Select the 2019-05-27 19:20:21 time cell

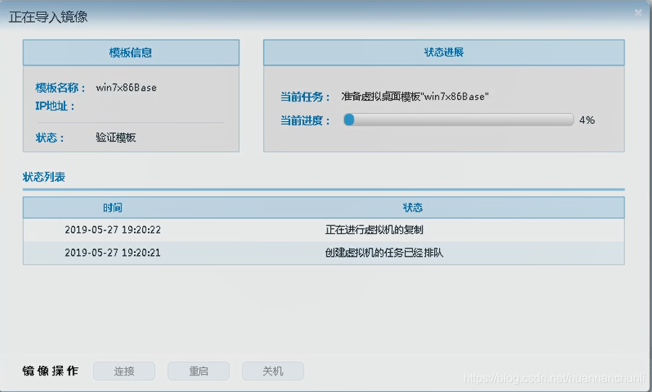pyautogui.click(x=112, y=252)
